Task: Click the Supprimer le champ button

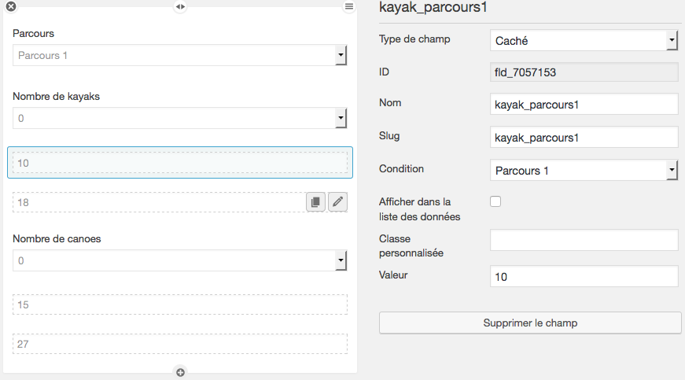Action: pyautogui.click(x=530, y=323)
